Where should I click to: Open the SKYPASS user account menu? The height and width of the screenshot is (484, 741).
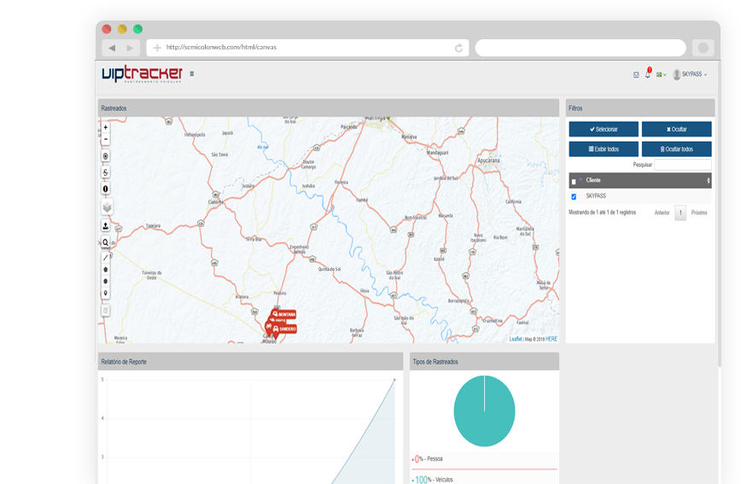coord(690,74)
